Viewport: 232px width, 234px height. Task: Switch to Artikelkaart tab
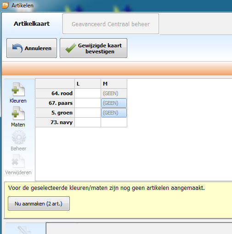(32, 24)
